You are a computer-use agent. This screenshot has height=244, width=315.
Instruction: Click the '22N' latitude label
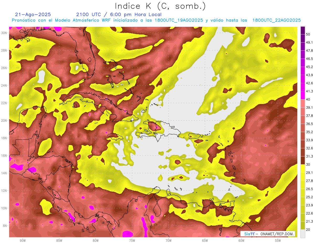4,103
